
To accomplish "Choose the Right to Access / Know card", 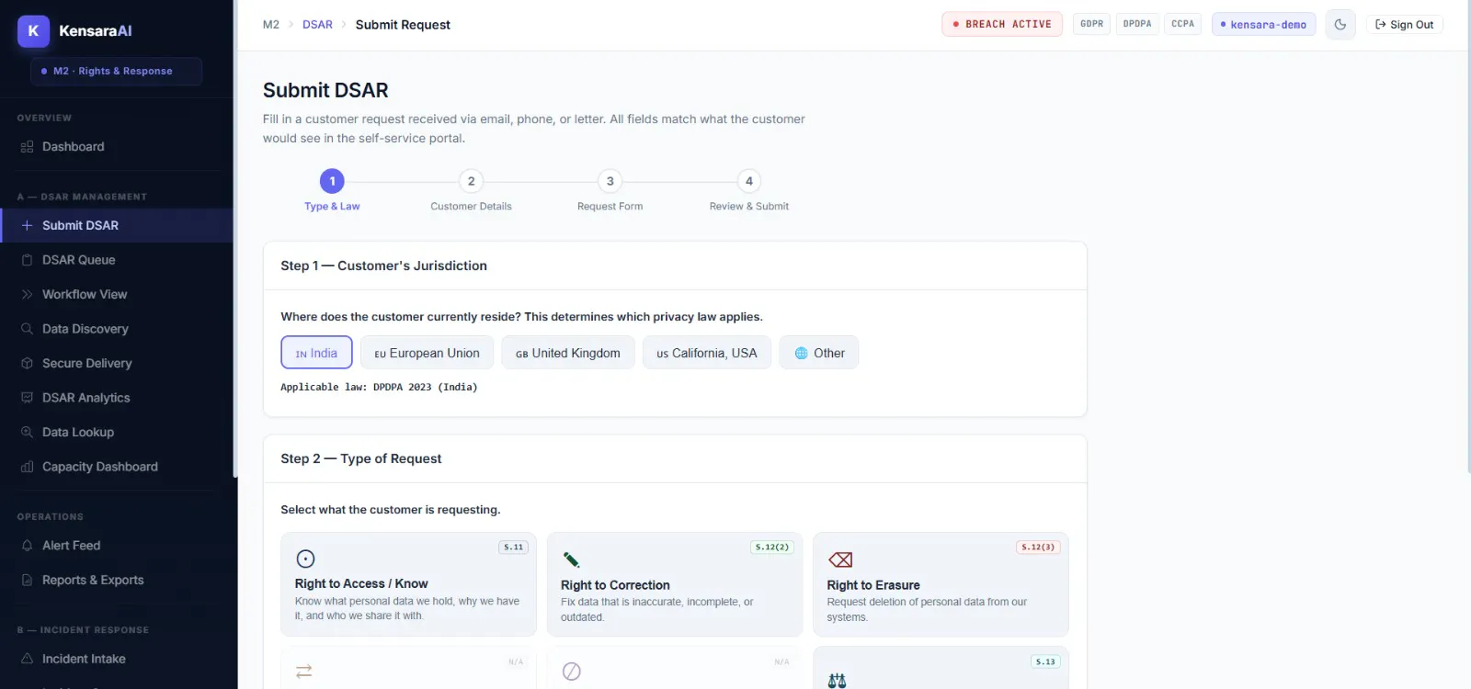I will pyautogui.click(x=408, y=584).
